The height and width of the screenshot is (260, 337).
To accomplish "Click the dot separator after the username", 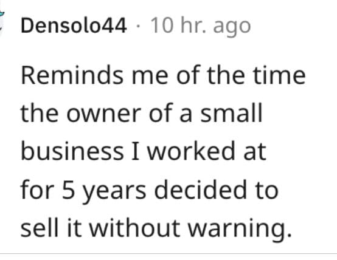I will tap(138, 27).
